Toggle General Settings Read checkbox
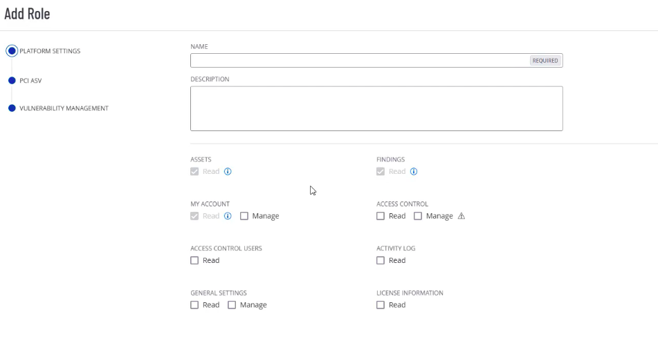The height and width of the screenshot is (343, 658). 194,305
